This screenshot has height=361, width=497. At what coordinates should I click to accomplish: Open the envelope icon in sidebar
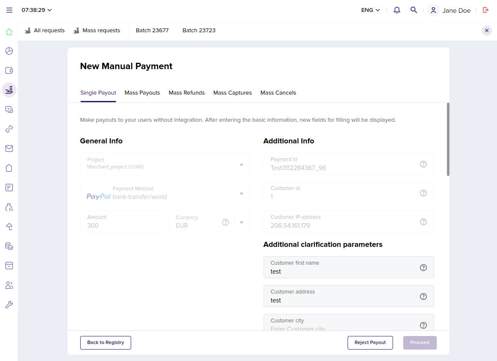coord(9,148)
